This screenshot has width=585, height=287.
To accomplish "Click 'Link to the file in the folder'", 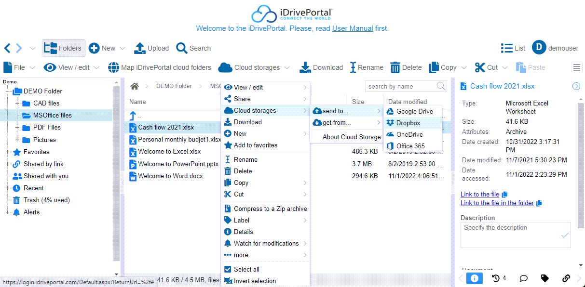I will (497, 203).
